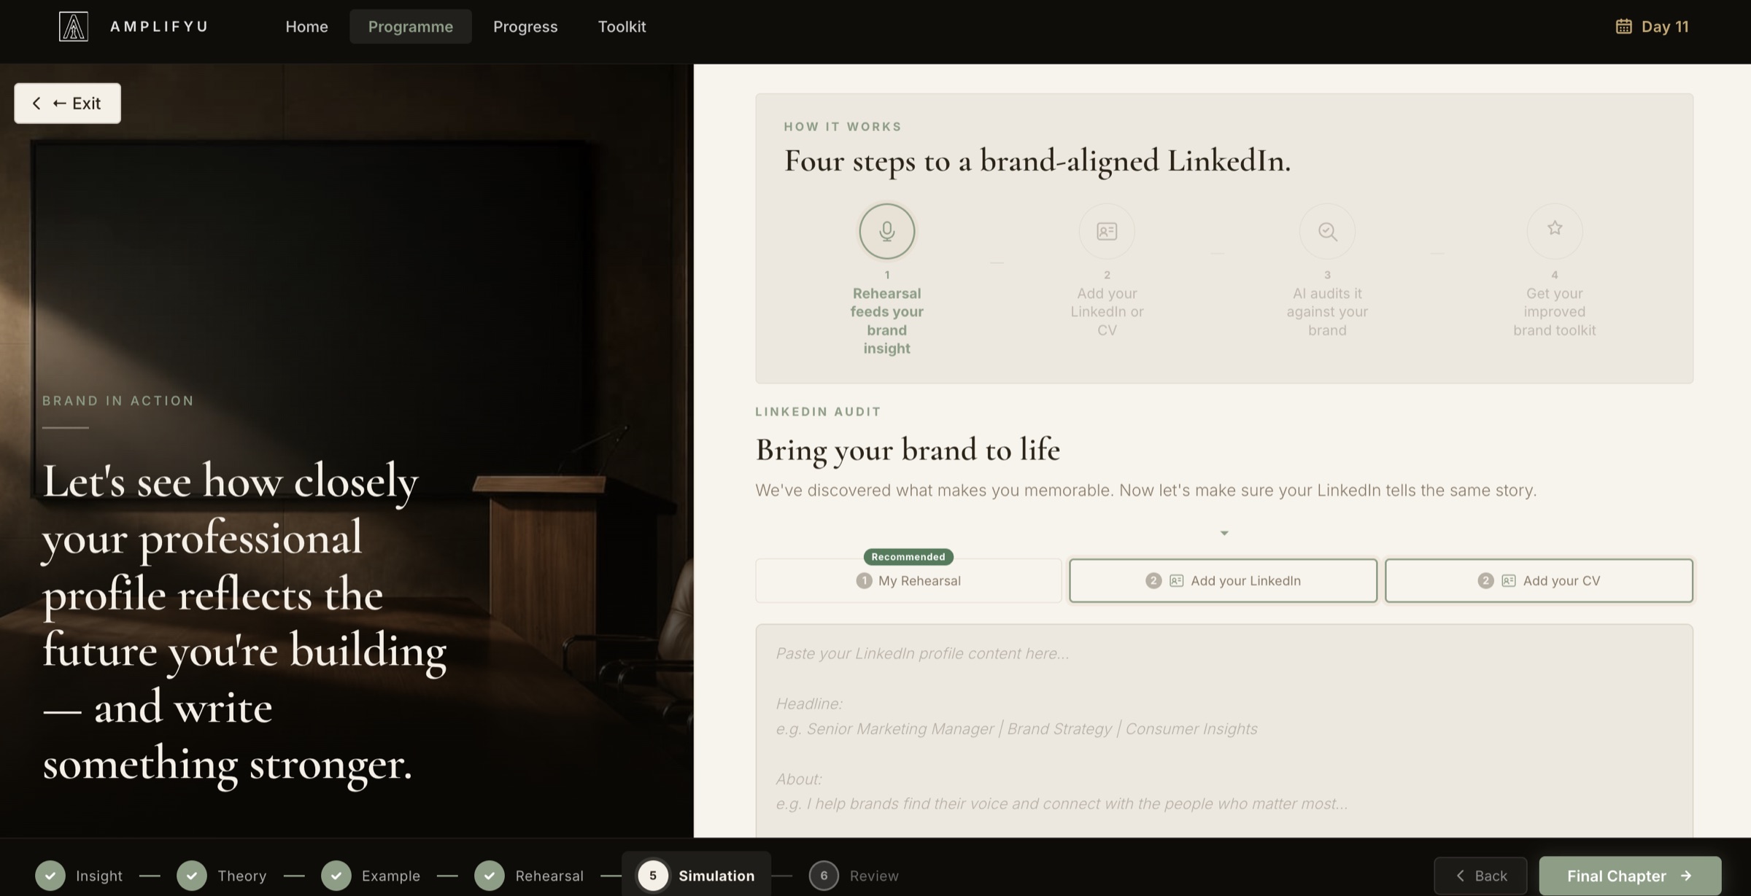Select the My Rehearsal tab
Viewport: 1751px width, 896px height.
(908, 581)
